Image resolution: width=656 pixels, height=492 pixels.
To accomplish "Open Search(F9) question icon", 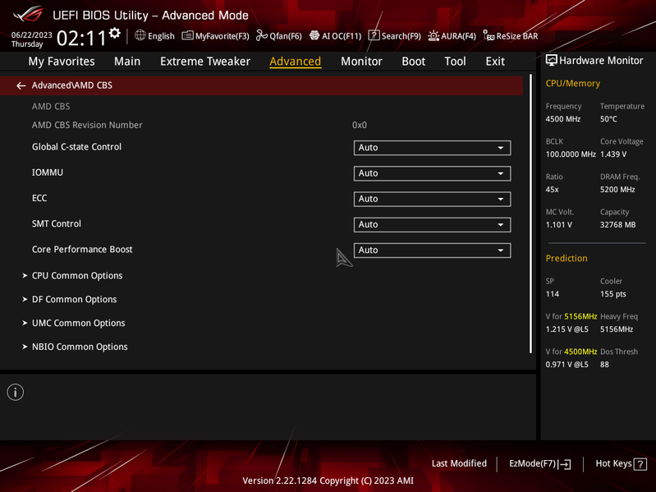I will pos(374,35).
